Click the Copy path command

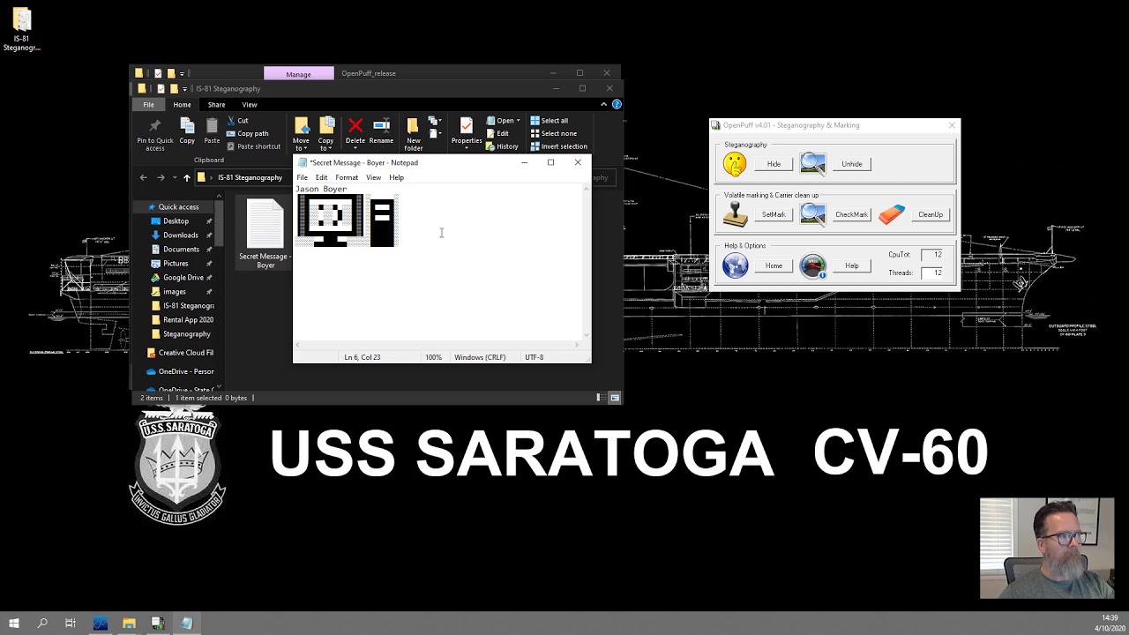pos(248,133)
